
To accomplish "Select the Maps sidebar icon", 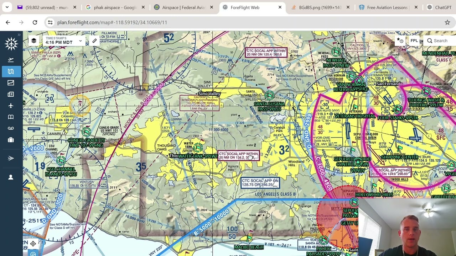I will [11, 71].
